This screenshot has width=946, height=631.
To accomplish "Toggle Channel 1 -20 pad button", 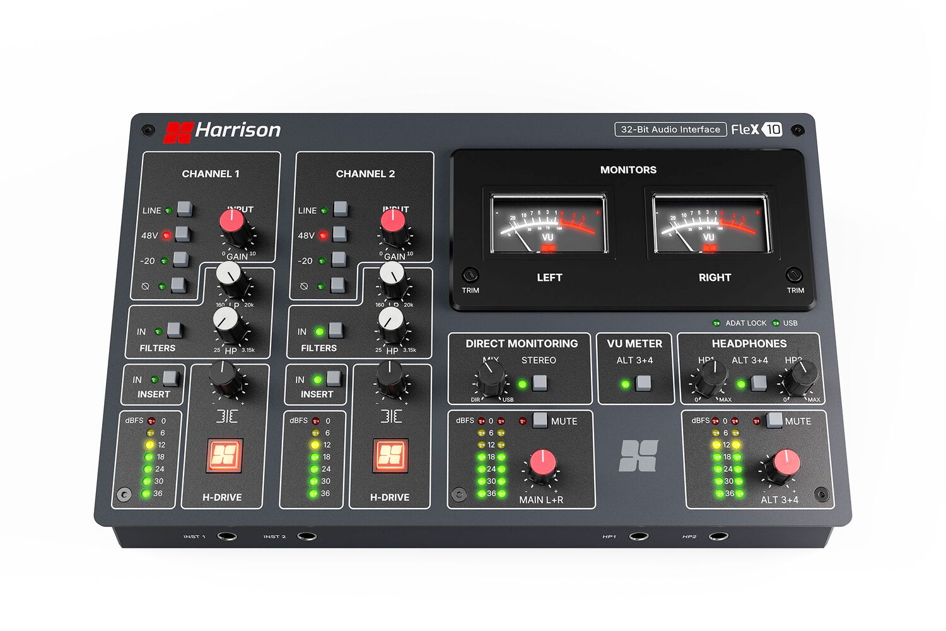I will click(180, 259).
